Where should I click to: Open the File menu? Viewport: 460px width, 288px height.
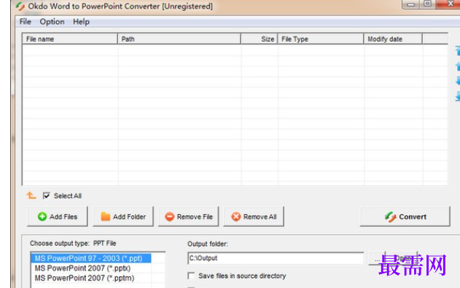26,22
